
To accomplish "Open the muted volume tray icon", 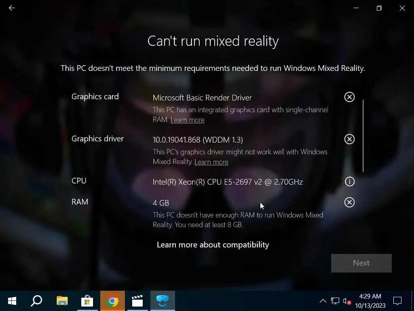I will click(346, 301).
